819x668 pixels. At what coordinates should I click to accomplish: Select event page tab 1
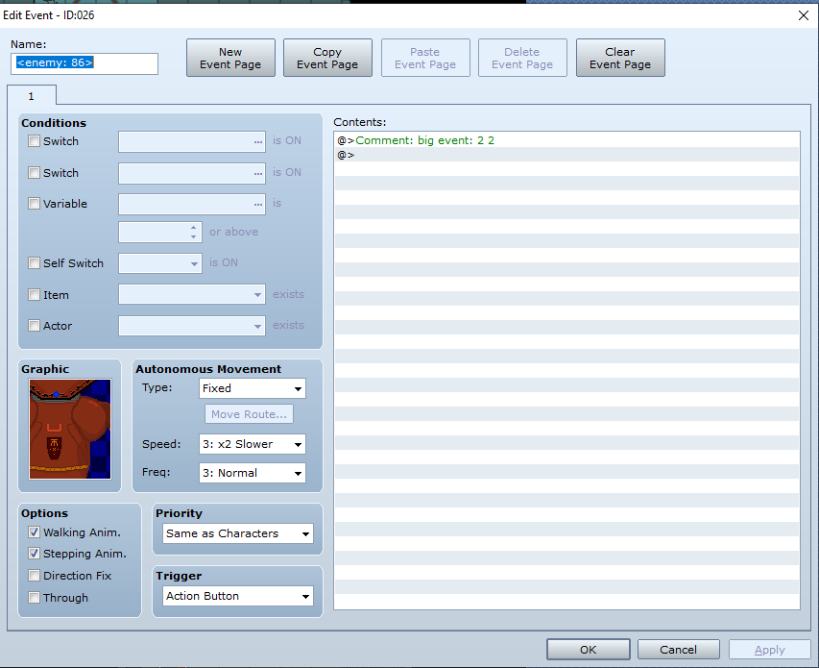[32, 96]
